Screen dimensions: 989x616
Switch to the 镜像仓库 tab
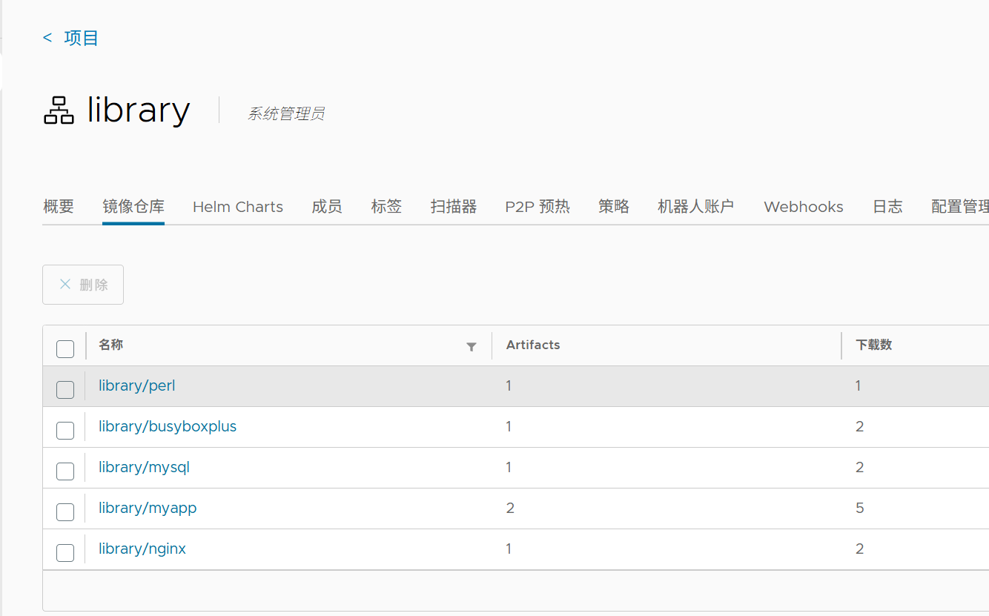[x=133, y=207]
